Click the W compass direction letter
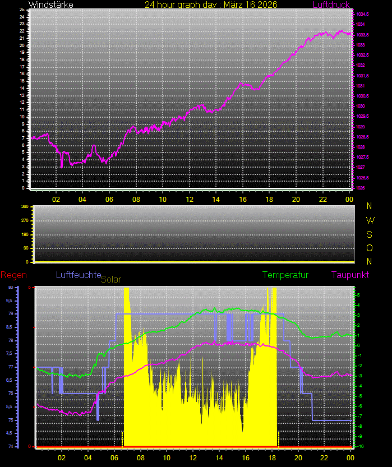This screenshot has height=467, width=392. coord(370,220)
